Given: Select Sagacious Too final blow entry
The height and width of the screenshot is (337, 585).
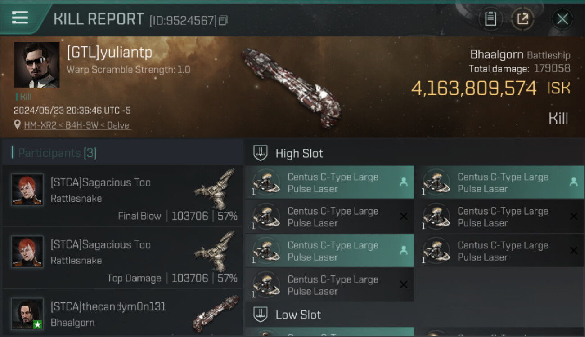Looking at the screenshot, I should pyautogui.click(x=121, y=196).
